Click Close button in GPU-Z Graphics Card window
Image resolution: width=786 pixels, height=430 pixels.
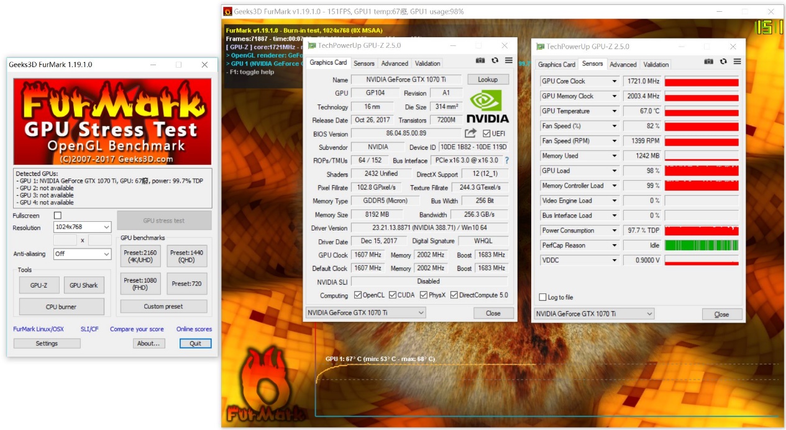[493, 313]
